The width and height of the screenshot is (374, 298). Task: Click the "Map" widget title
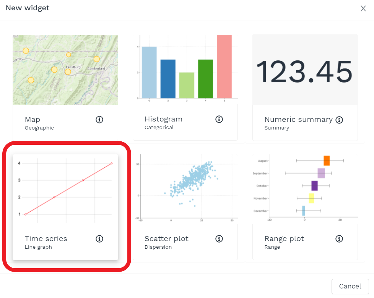pos(33,120)
